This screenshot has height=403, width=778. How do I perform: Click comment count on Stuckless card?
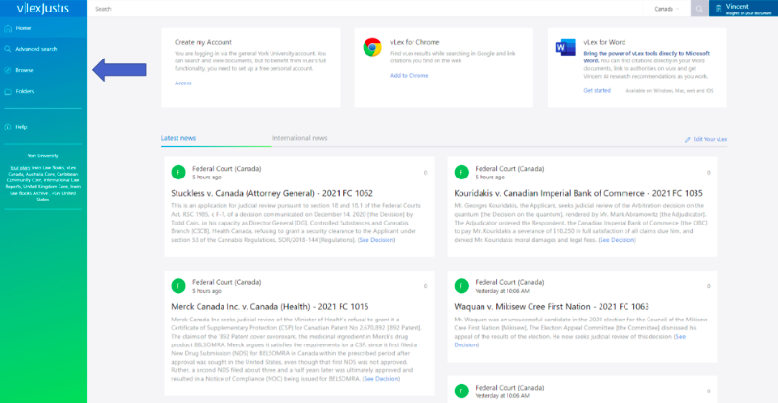pos(425,173)
